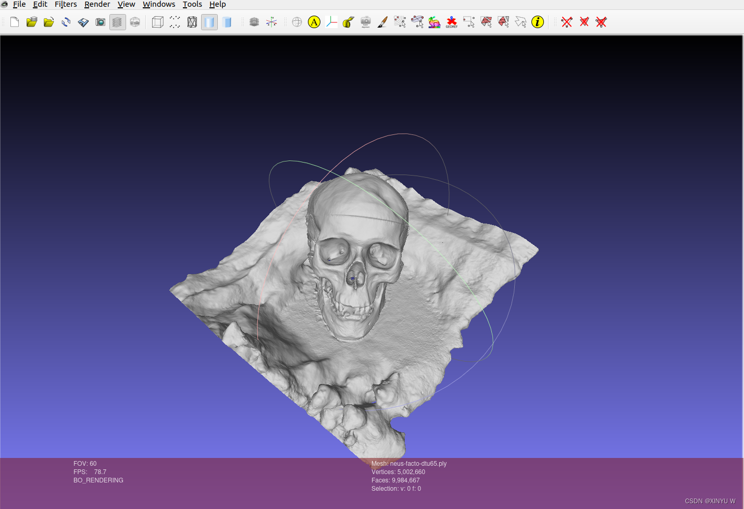Toggle Points rendering dotted icon

pyautogui.click(x=175, y=22)
